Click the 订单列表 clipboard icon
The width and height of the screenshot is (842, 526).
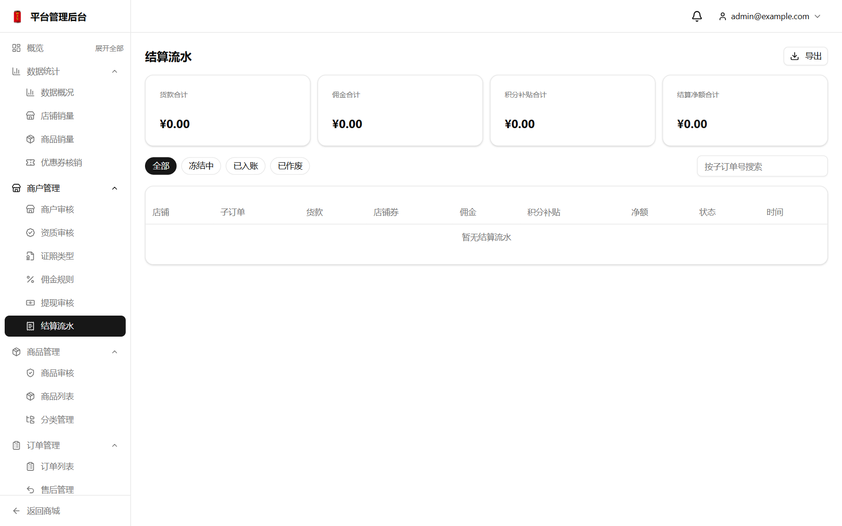coord(30,466)
